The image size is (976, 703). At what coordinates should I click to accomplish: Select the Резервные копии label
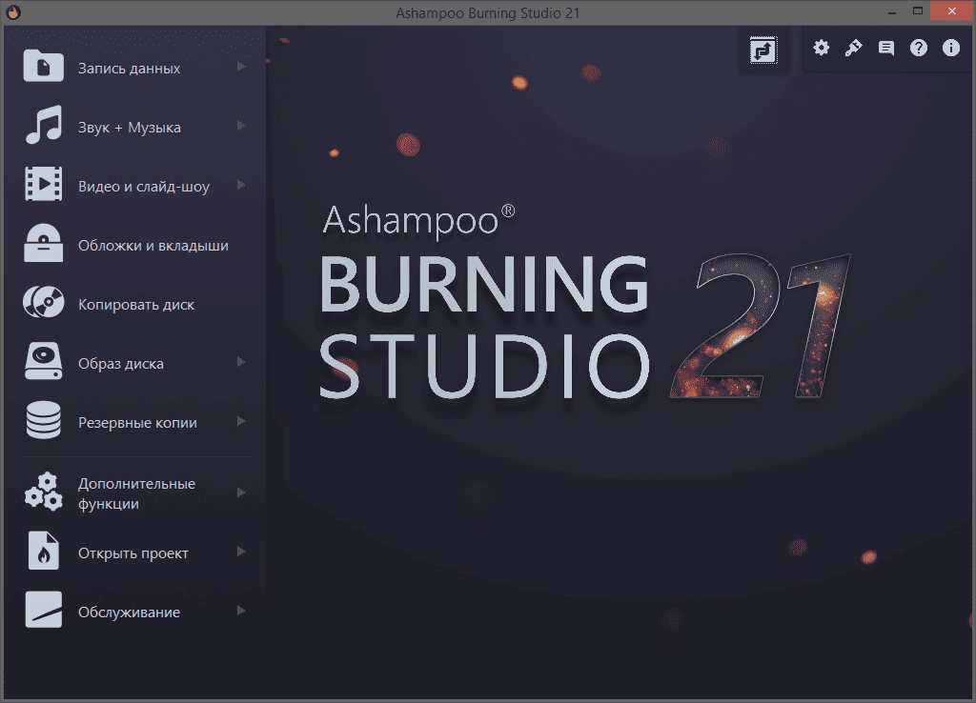pos(137,423)
